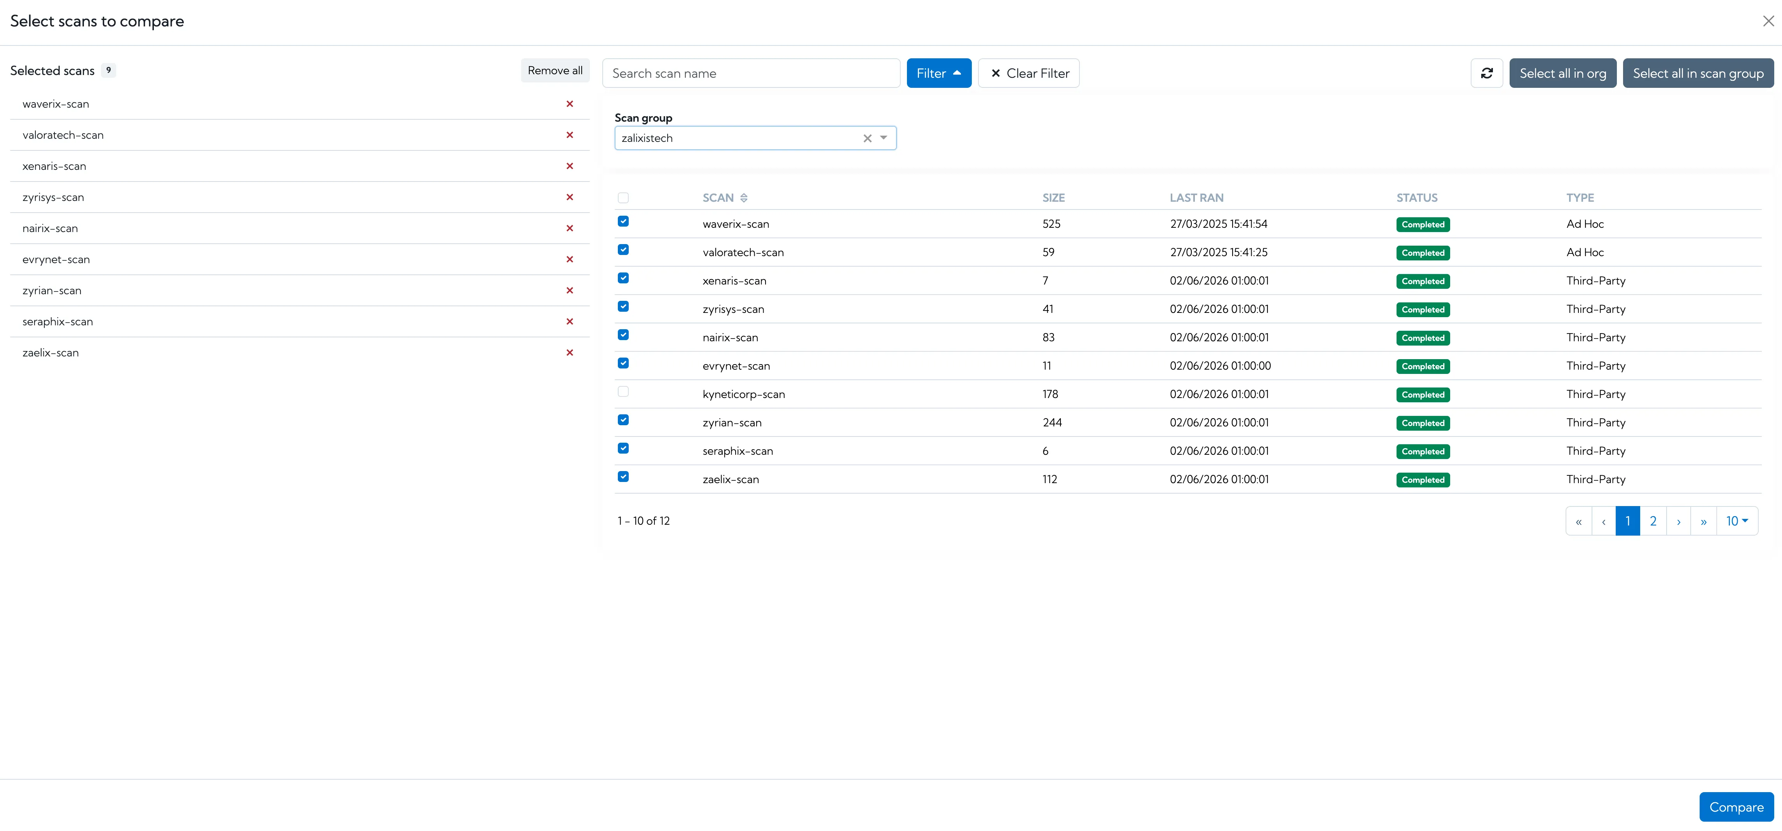The width and height of the screenshot is (1782, 831).
Task: Click size value 244
Action: coord(1052,423)
